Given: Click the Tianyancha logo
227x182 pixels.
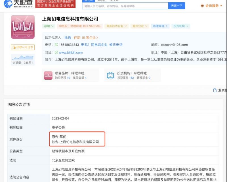Looking at the screenshot, I should point(19,4).
